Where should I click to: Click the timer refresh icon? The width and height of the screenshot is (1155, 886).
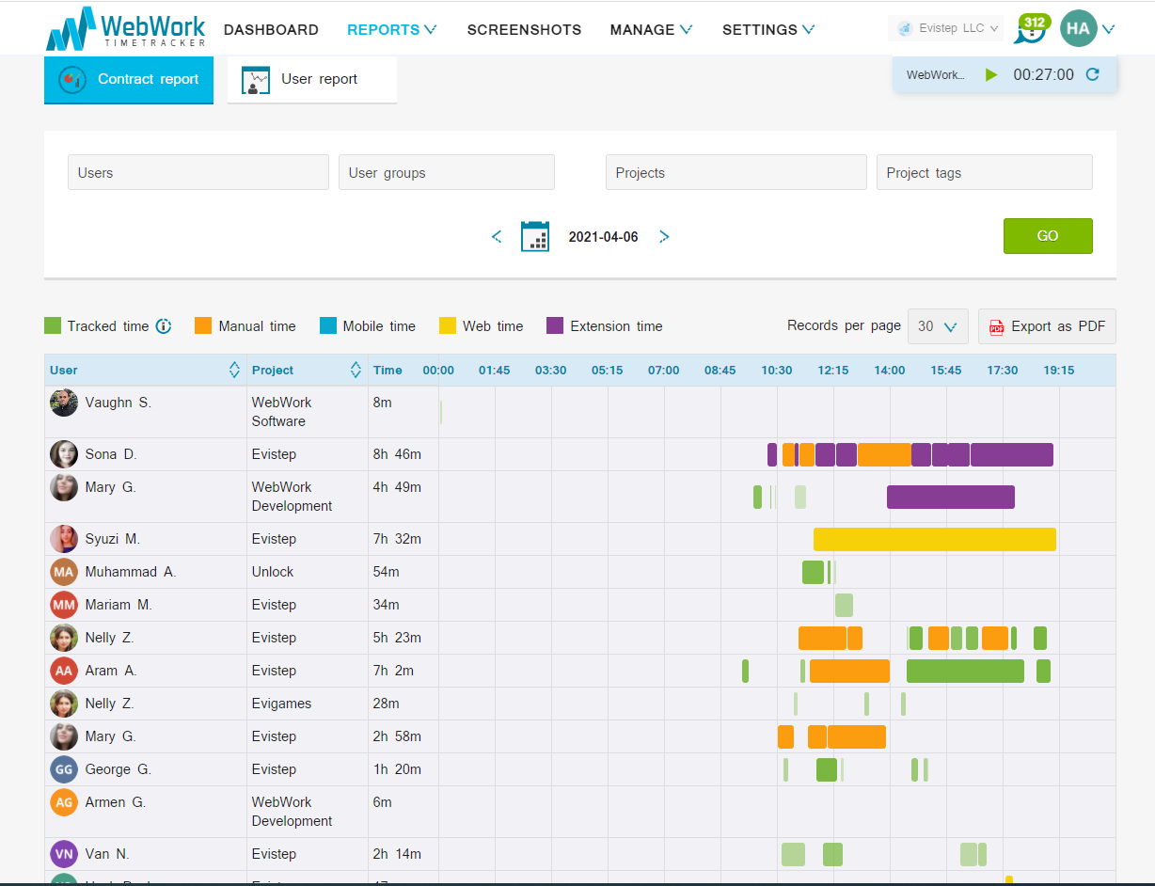click(x=1093, y=75)
